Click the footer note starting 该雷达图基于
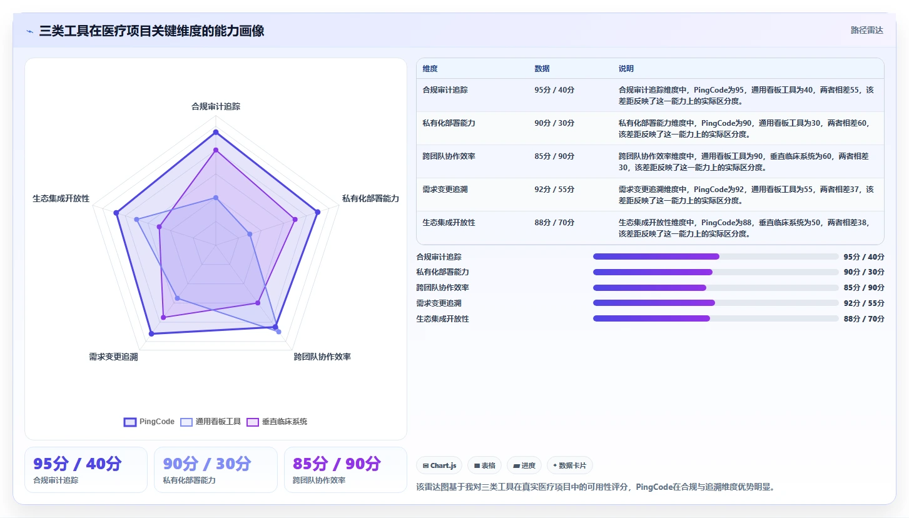 click(x=595, y=487)
